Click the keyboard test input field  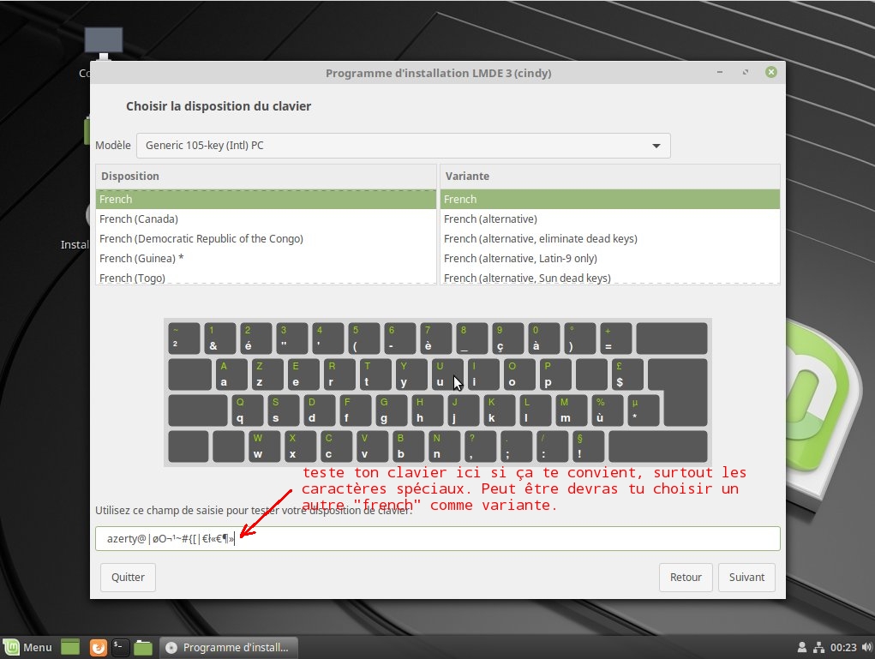coord(514,538)
